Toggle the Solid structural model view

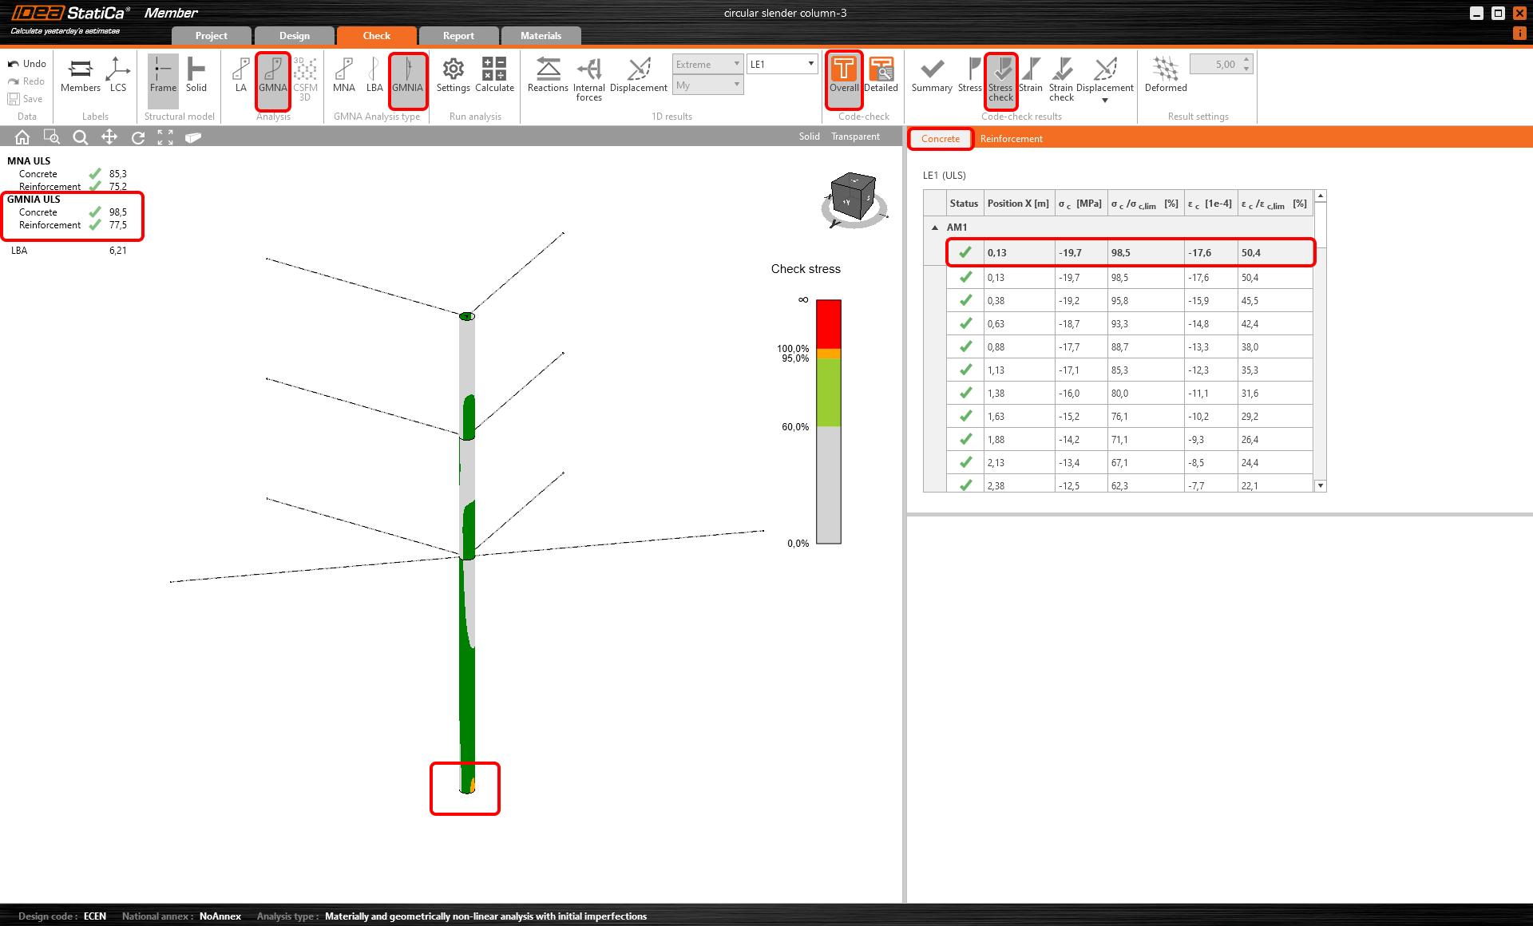click(196, 75)
